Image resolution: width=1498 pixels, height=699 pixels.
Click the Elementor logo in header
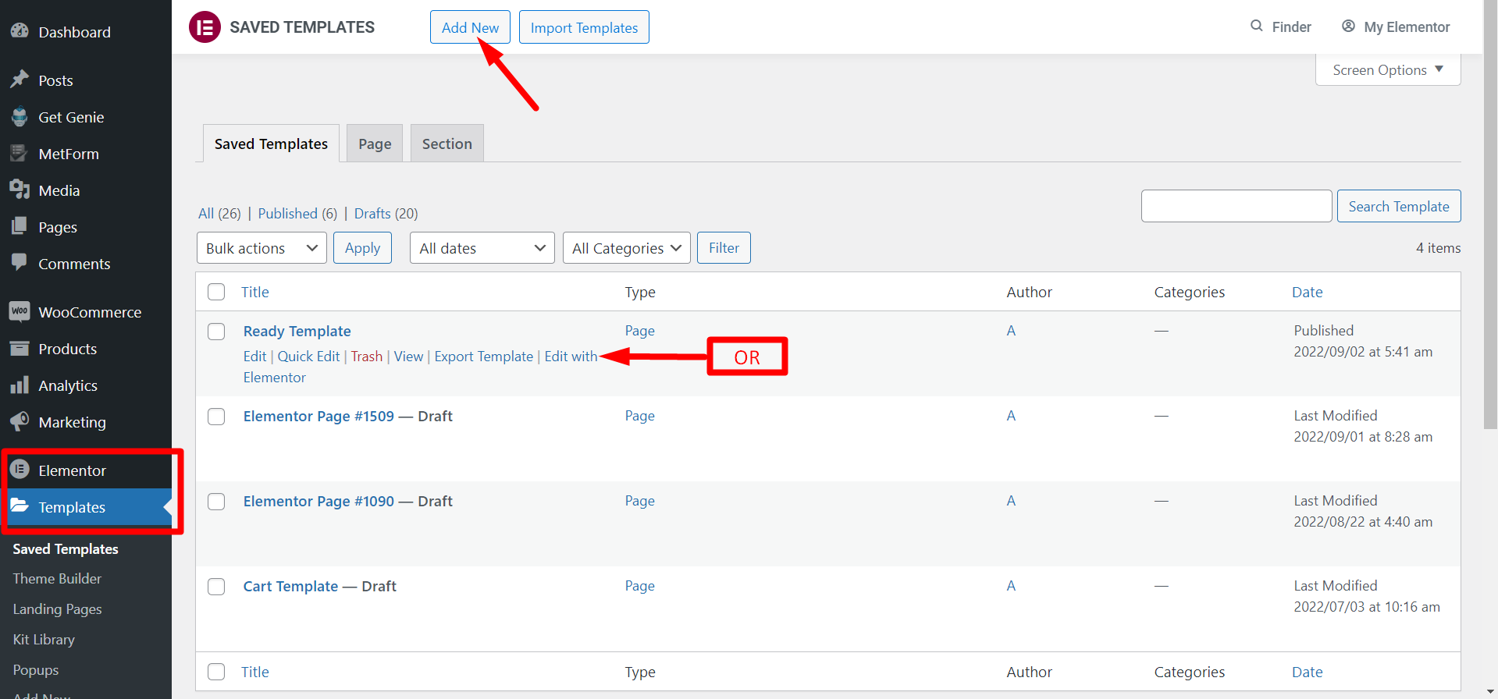click(x=205, y=27)
